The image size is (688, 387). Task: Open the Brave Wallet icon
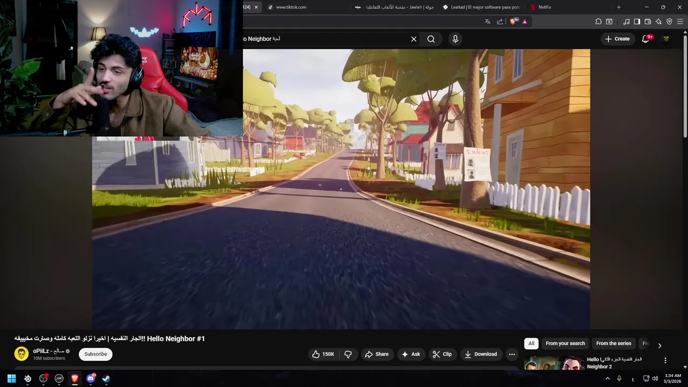[648, 21]
